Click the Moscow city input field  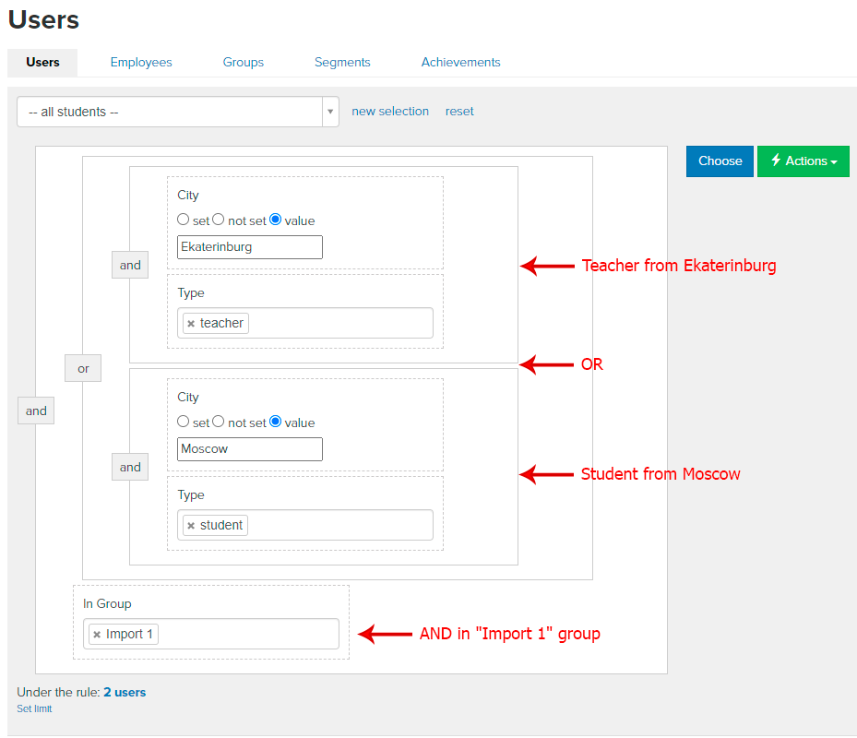(250, 449)
